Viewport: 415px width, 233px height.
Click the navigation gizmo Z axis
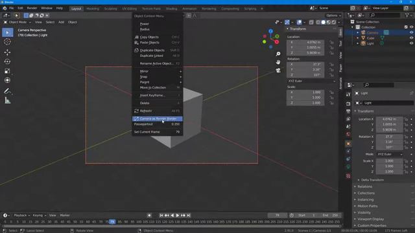coord(271,31)
